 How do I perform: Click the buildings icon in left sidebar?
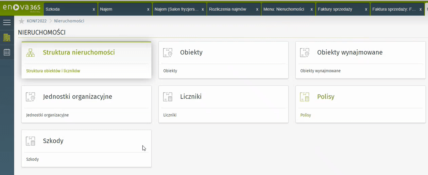click(7, 38)
